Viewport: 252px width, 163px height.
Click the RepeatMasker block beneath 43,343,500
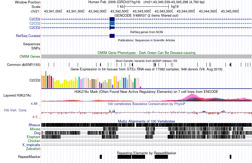[161, 157]
